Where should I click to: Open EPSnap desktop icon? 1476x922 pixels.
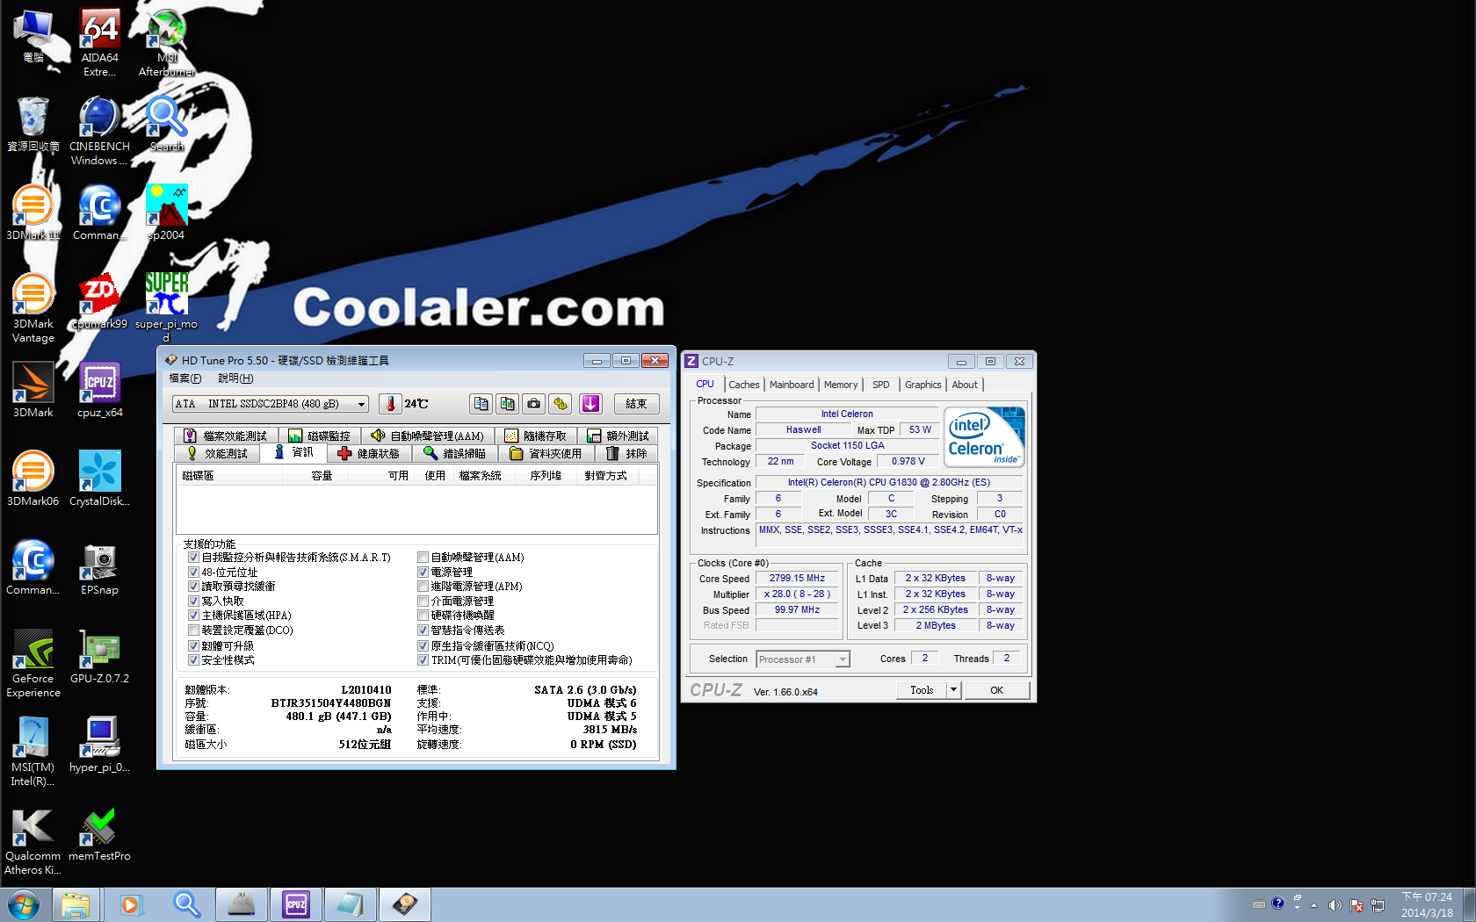pos(99,567)
